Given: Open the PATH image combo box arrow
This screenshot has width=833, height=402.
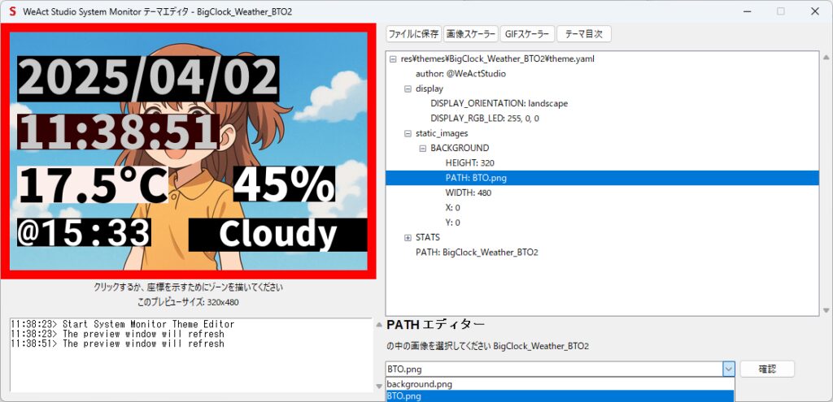Looking at the screenshot, I should point(728,369).
